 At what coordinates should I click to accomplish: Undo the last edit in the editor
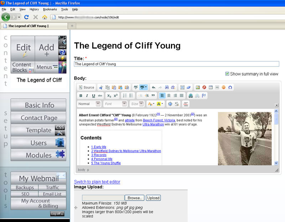154,87
